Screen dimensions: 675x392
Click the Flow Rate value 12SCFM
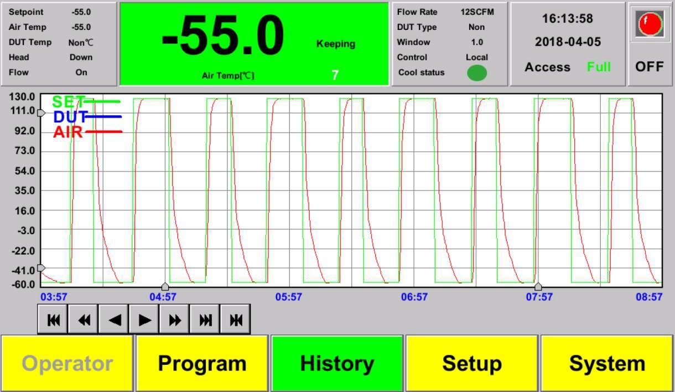pyautogui.click(x=477, y=12)
